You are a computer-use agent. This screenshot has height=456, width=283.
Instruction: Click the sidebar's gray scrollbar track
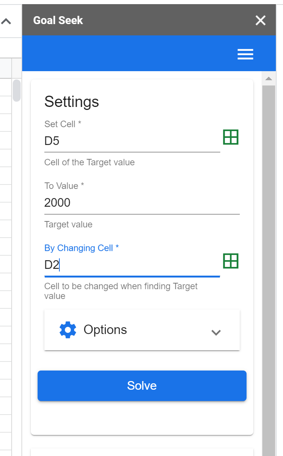click(268, 264)
